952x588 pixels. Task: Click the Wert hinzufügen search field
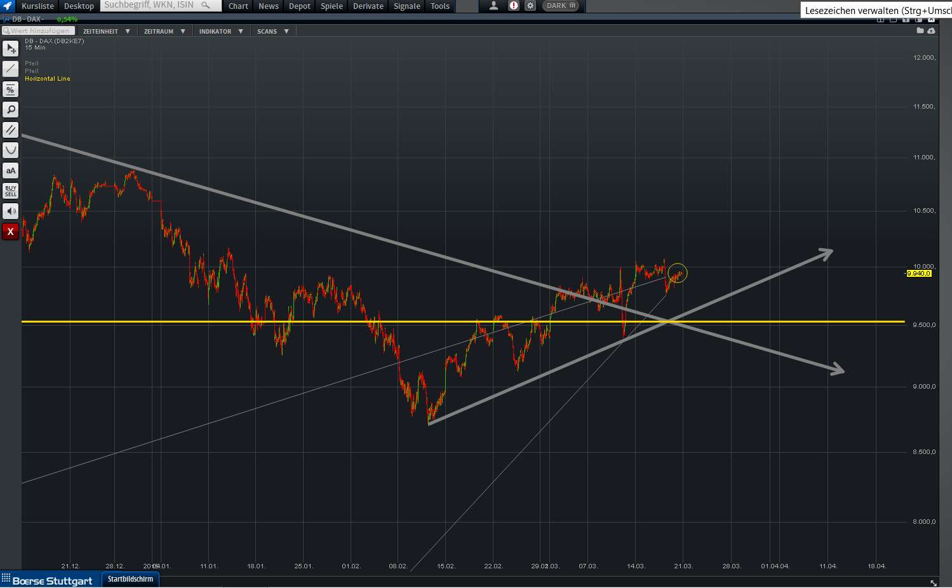(38, 30)
